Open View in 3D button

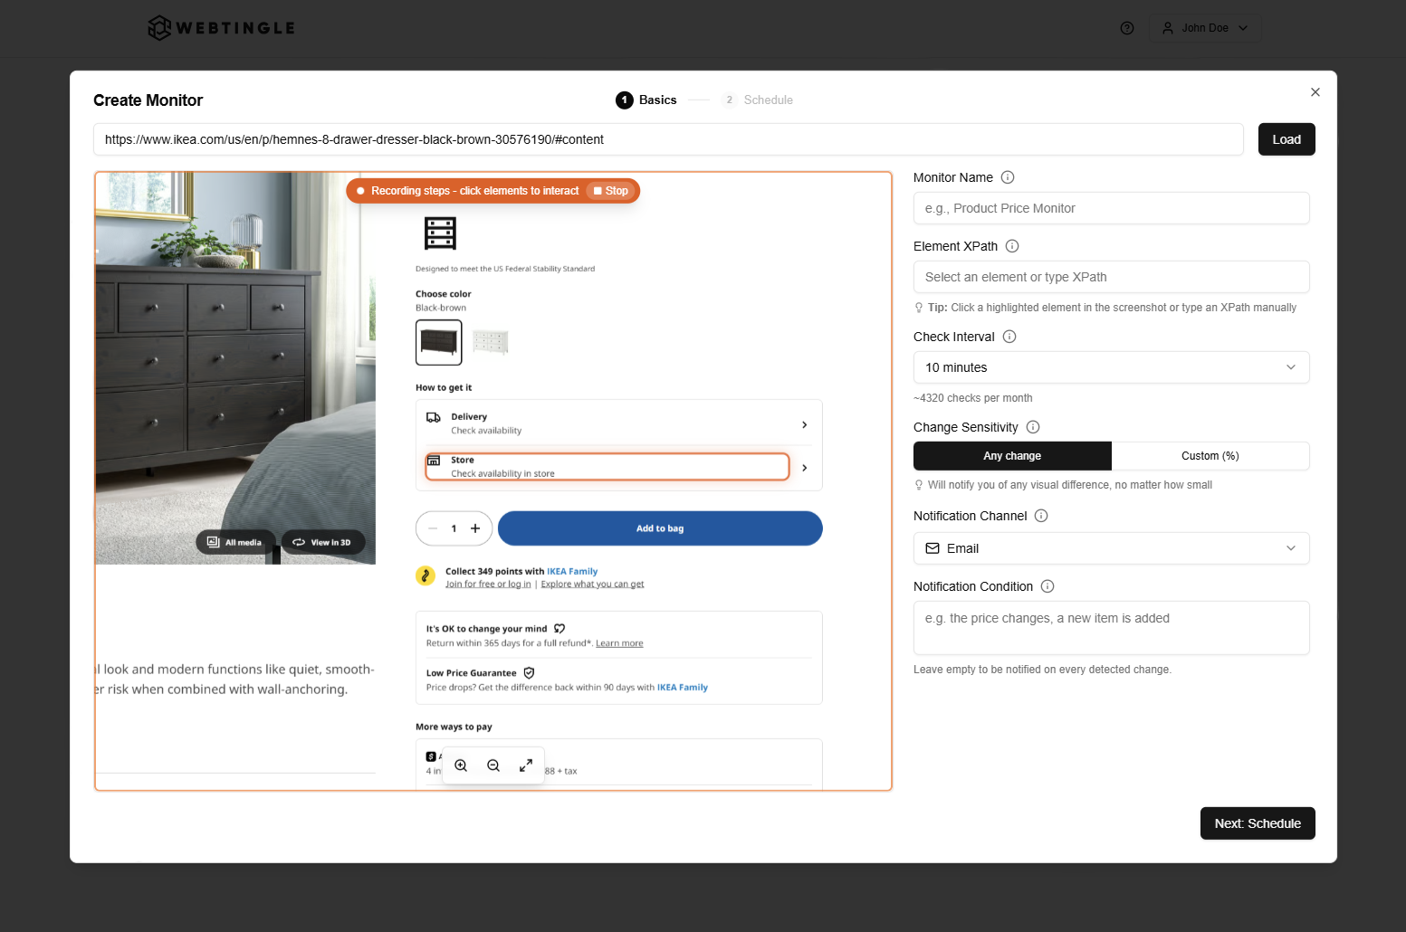(322, 542)
